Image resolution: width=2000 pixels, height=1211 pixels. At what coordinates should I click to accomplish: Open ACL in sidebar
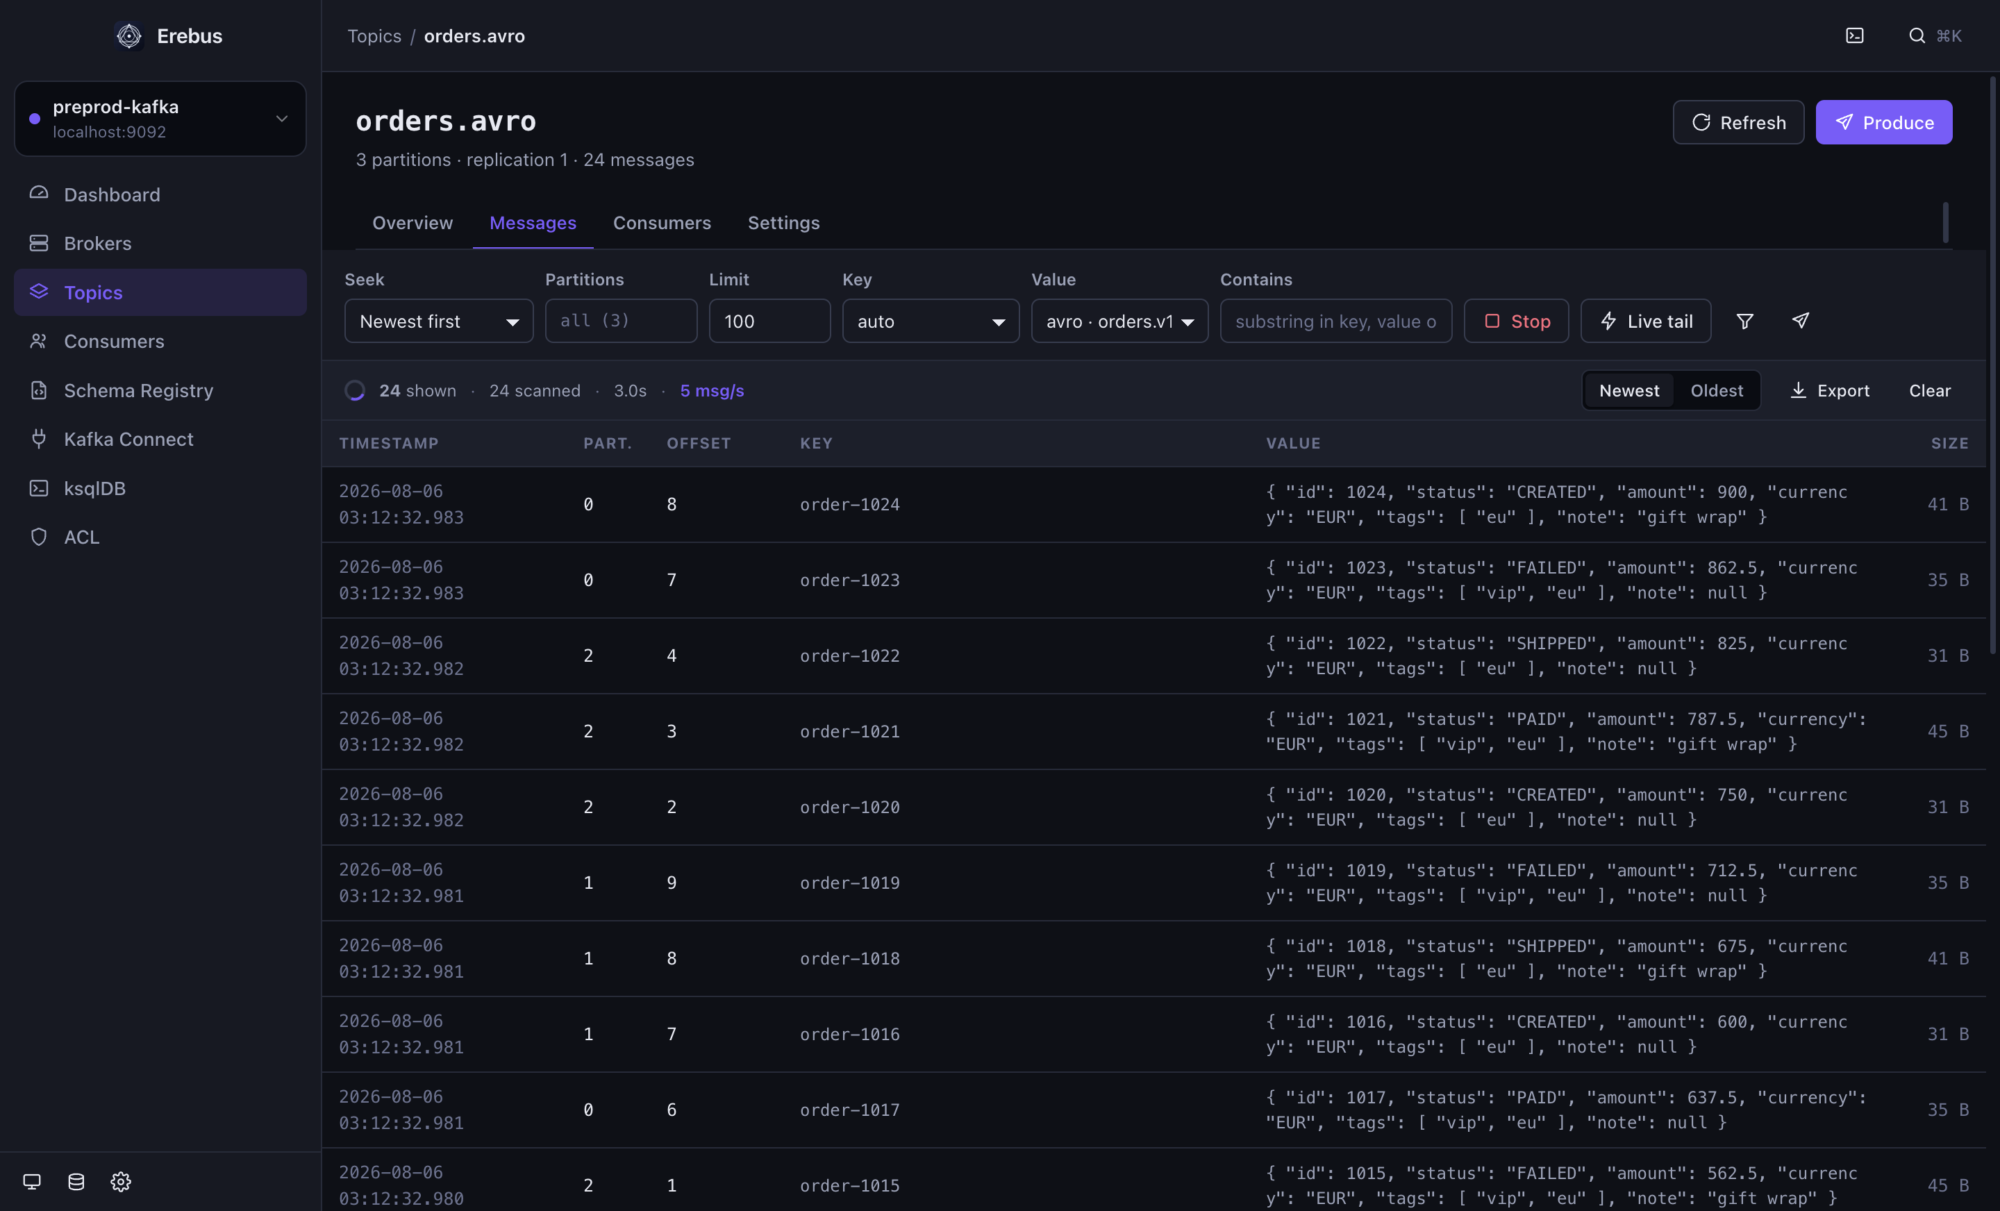[x=160, y=537]
